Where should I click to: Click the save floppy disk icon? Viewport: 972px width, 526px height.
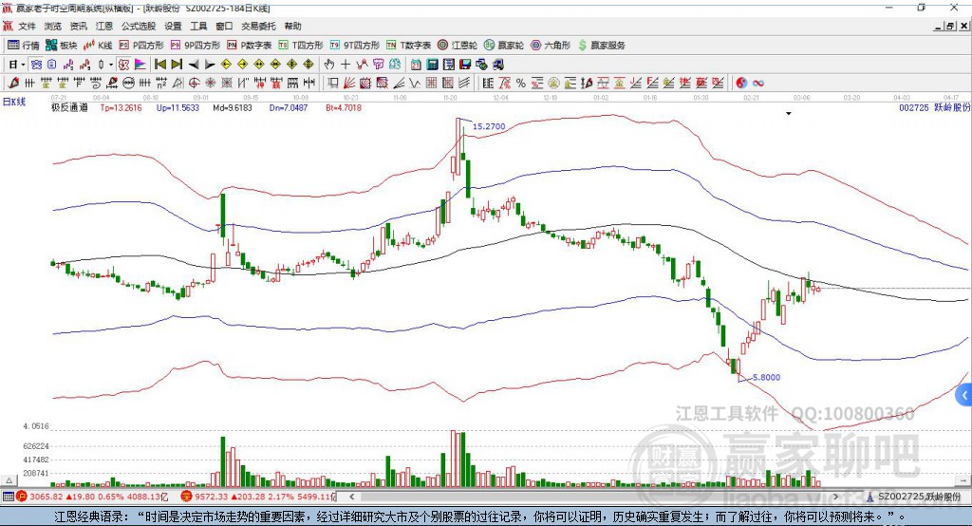pyautogui.click(x=465, y=65)
